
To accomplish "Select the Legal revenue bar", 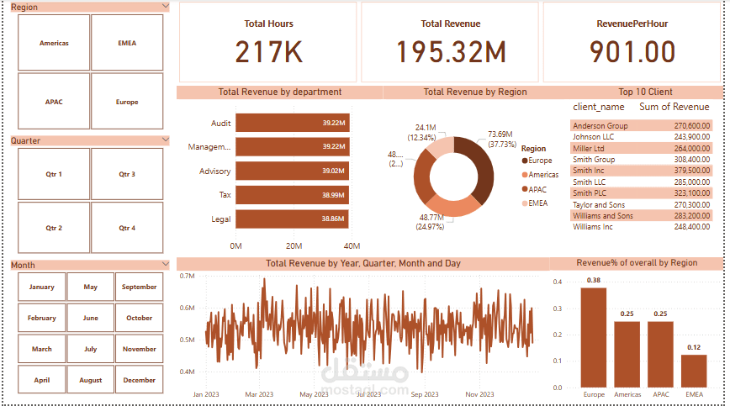I will (x=292, y=219).
